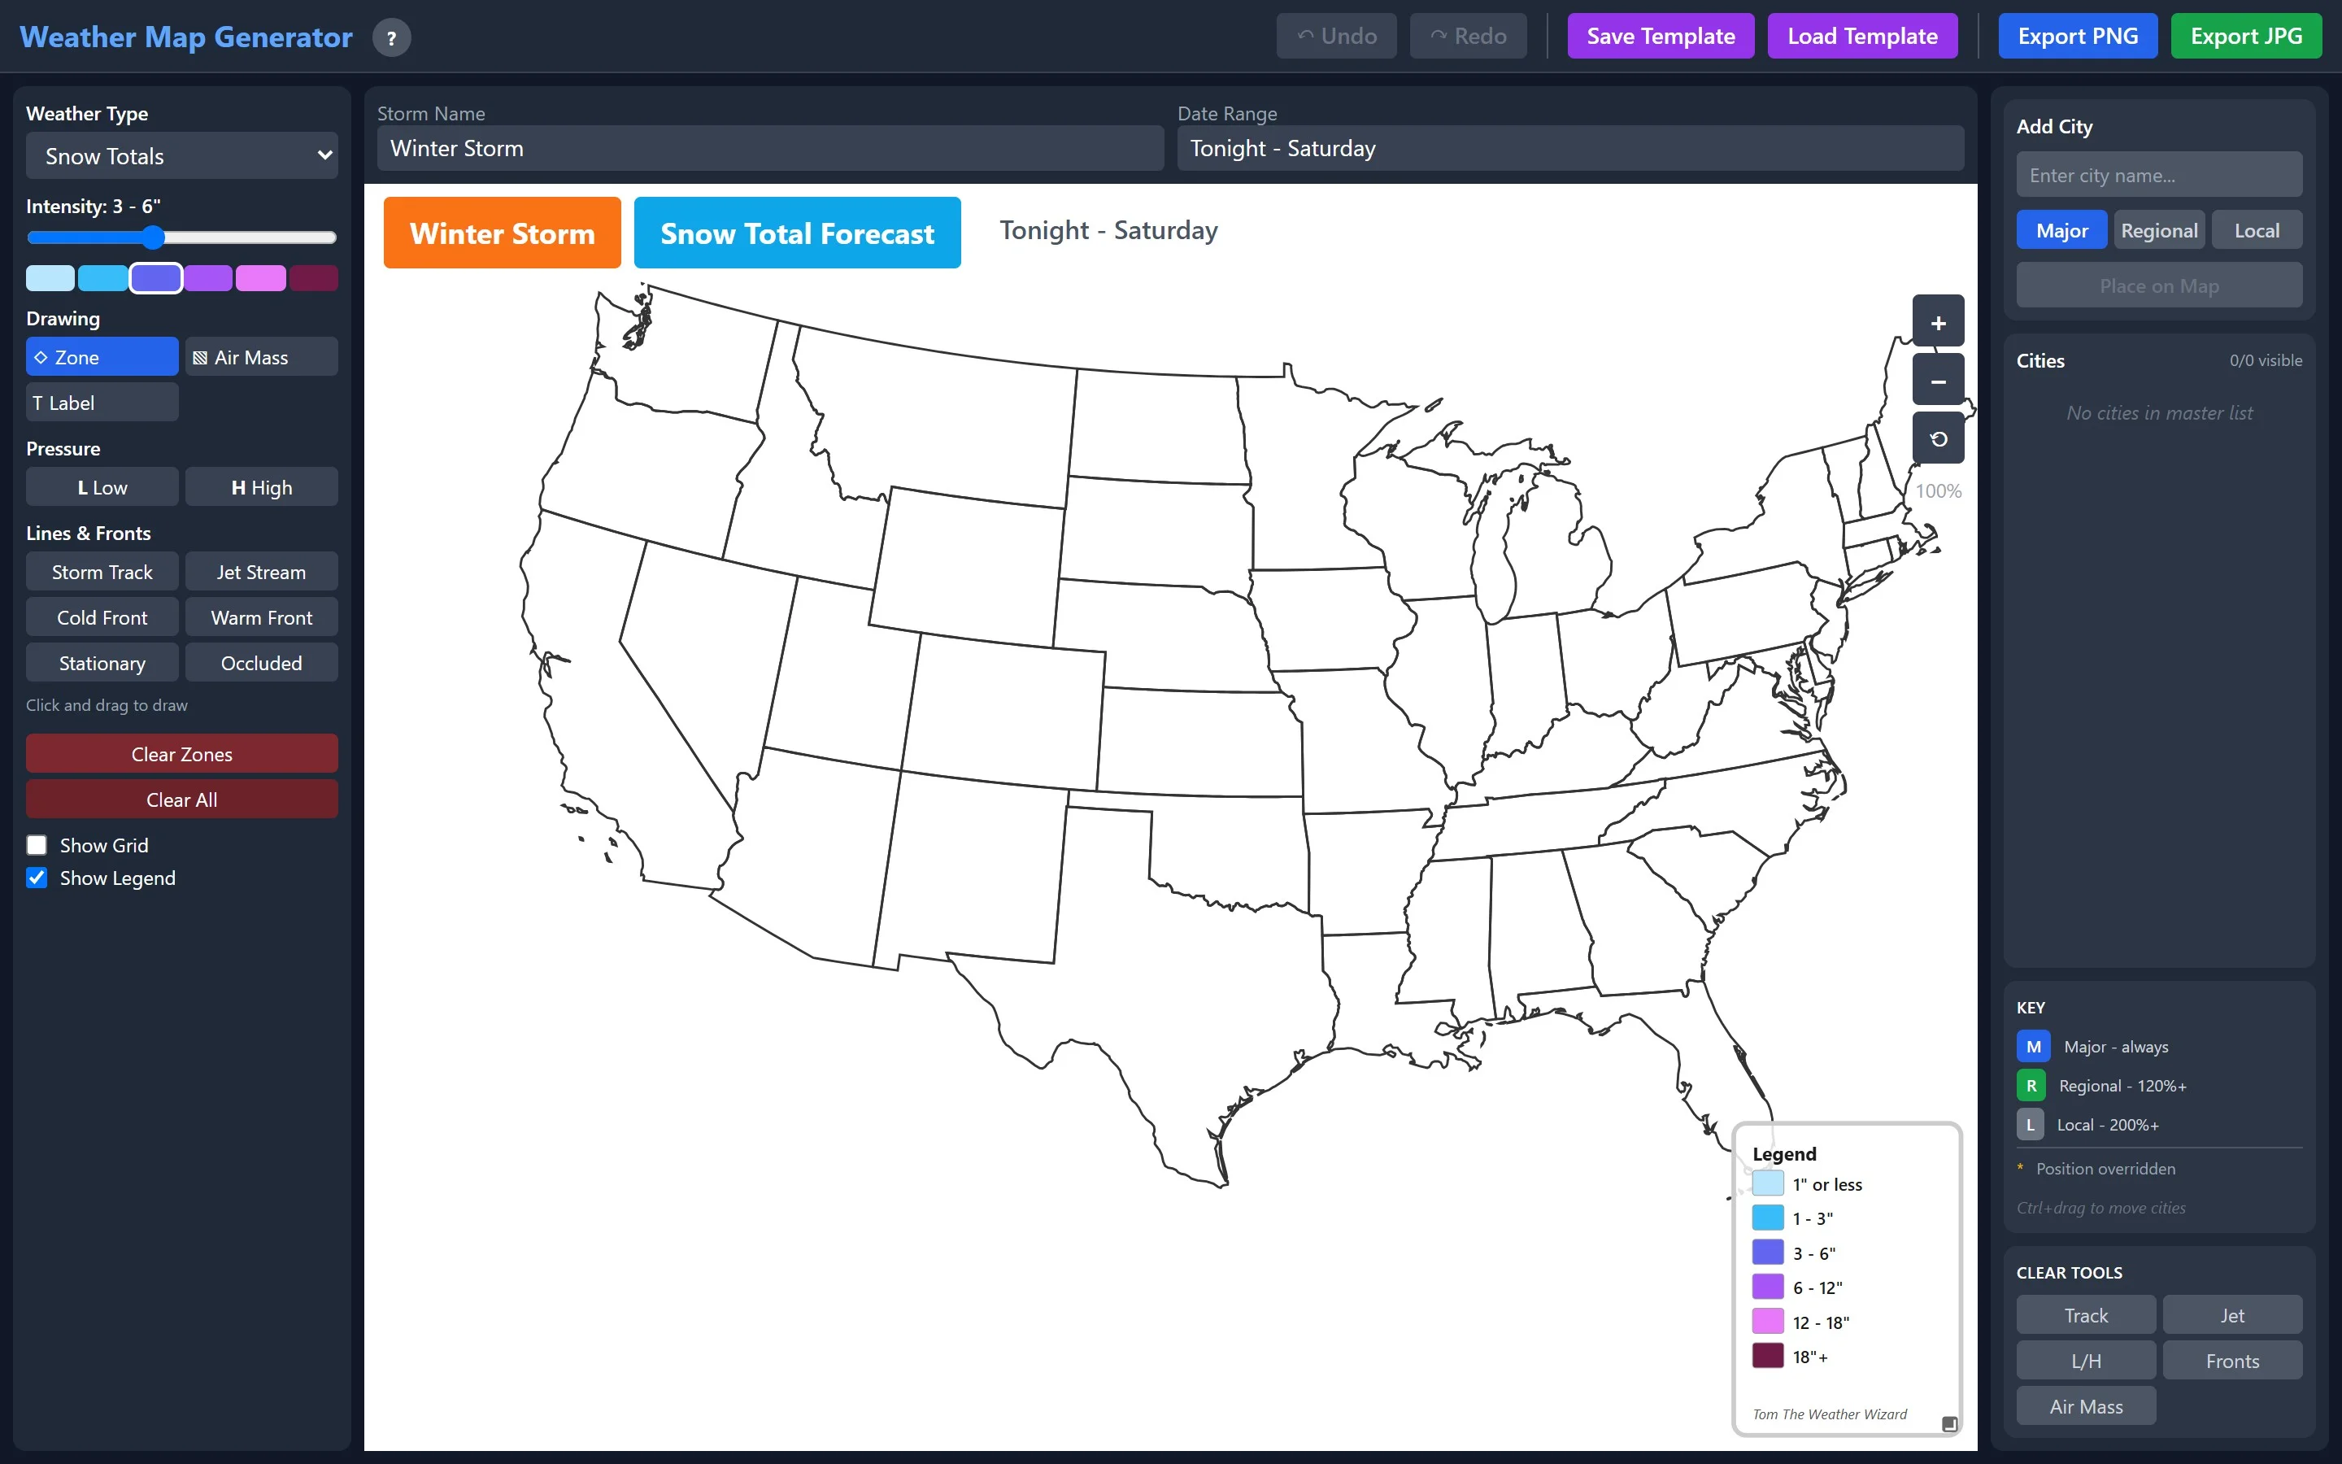Export the map as PNG
The width and height of the screenshot is (2342, 1464).
(2077, 36)
